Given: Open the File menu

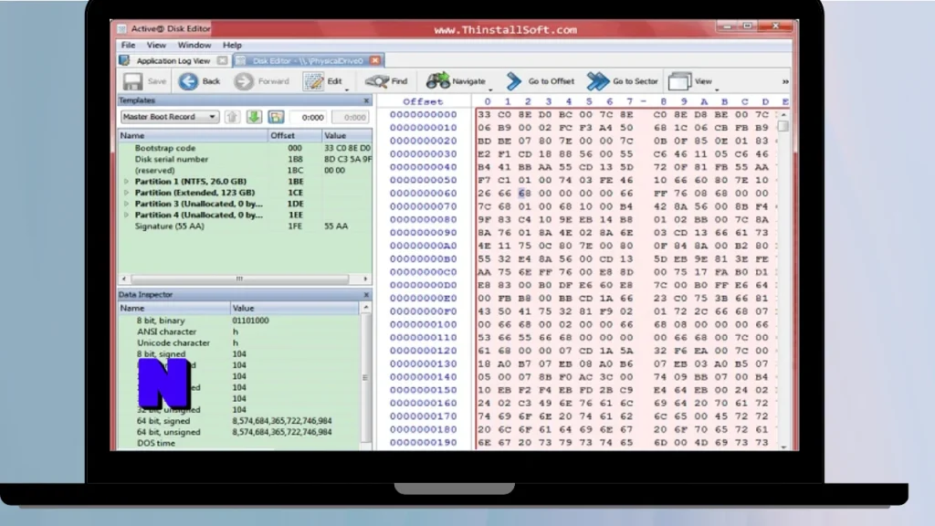Looking at the screenshot, I should point(128,46).
